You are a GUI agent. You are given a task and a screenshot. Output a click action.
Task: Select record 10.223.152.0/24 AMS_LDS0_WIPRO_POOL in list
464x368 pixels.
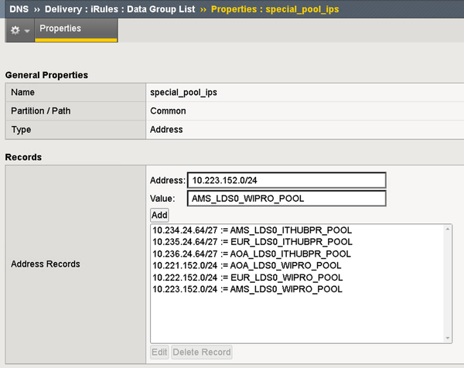coord(247,289)
